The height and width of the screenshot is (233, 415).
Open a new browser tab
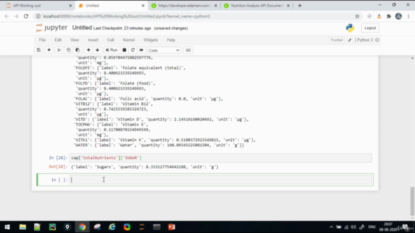click(x=300, y=6)
